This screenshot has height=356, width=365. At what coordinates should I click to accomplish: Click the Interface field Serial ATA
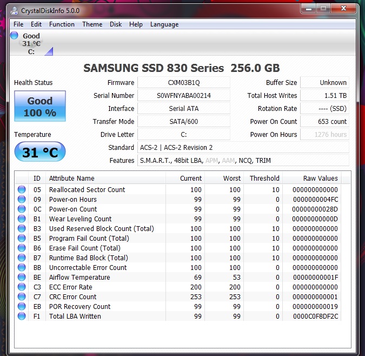pos(184,109)
